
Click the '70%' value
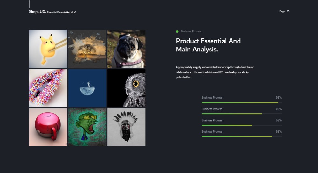[x=279, y=109]
